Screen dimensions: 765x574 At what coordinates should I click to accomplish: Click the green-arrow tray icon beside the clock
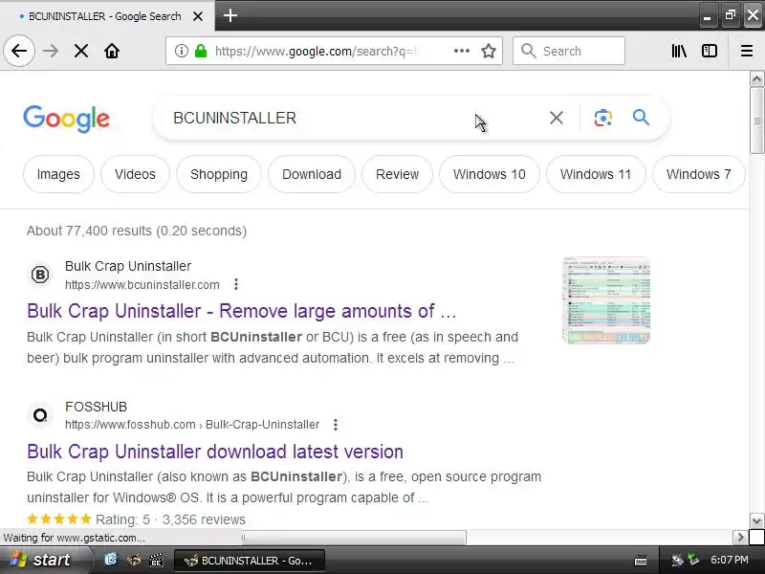pos(693,560)
